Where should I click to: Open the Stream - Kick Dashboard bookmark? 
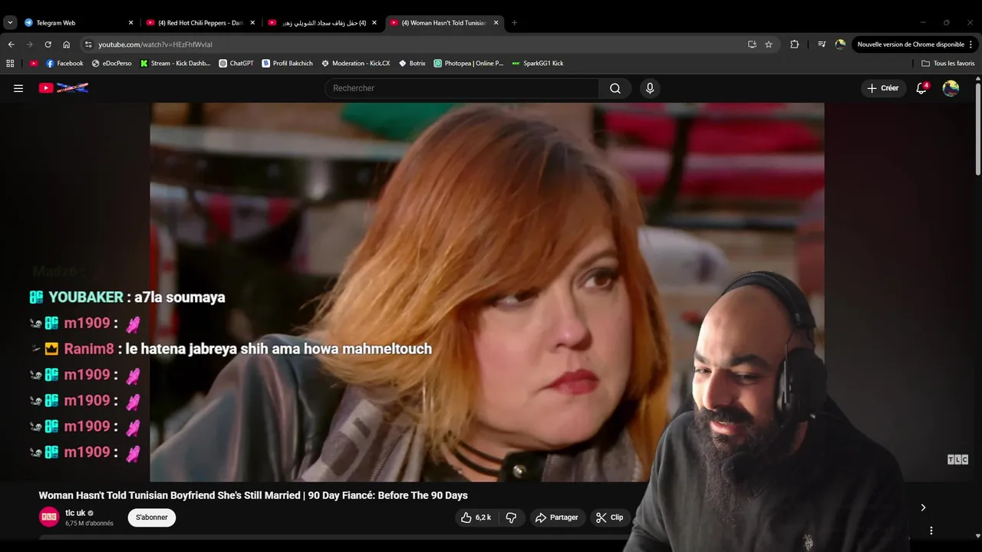pos(175,64)
